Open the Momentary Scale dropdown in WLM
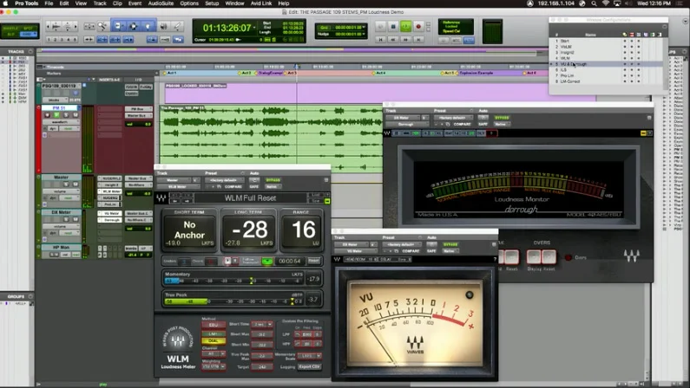 [x=309, y=356]
